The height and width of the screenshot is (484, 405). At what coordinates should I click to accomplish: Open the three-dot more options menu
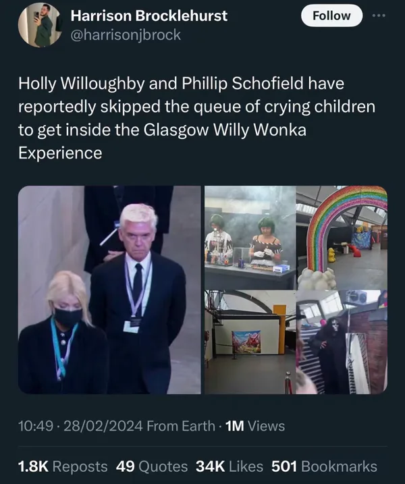(379, 16)
